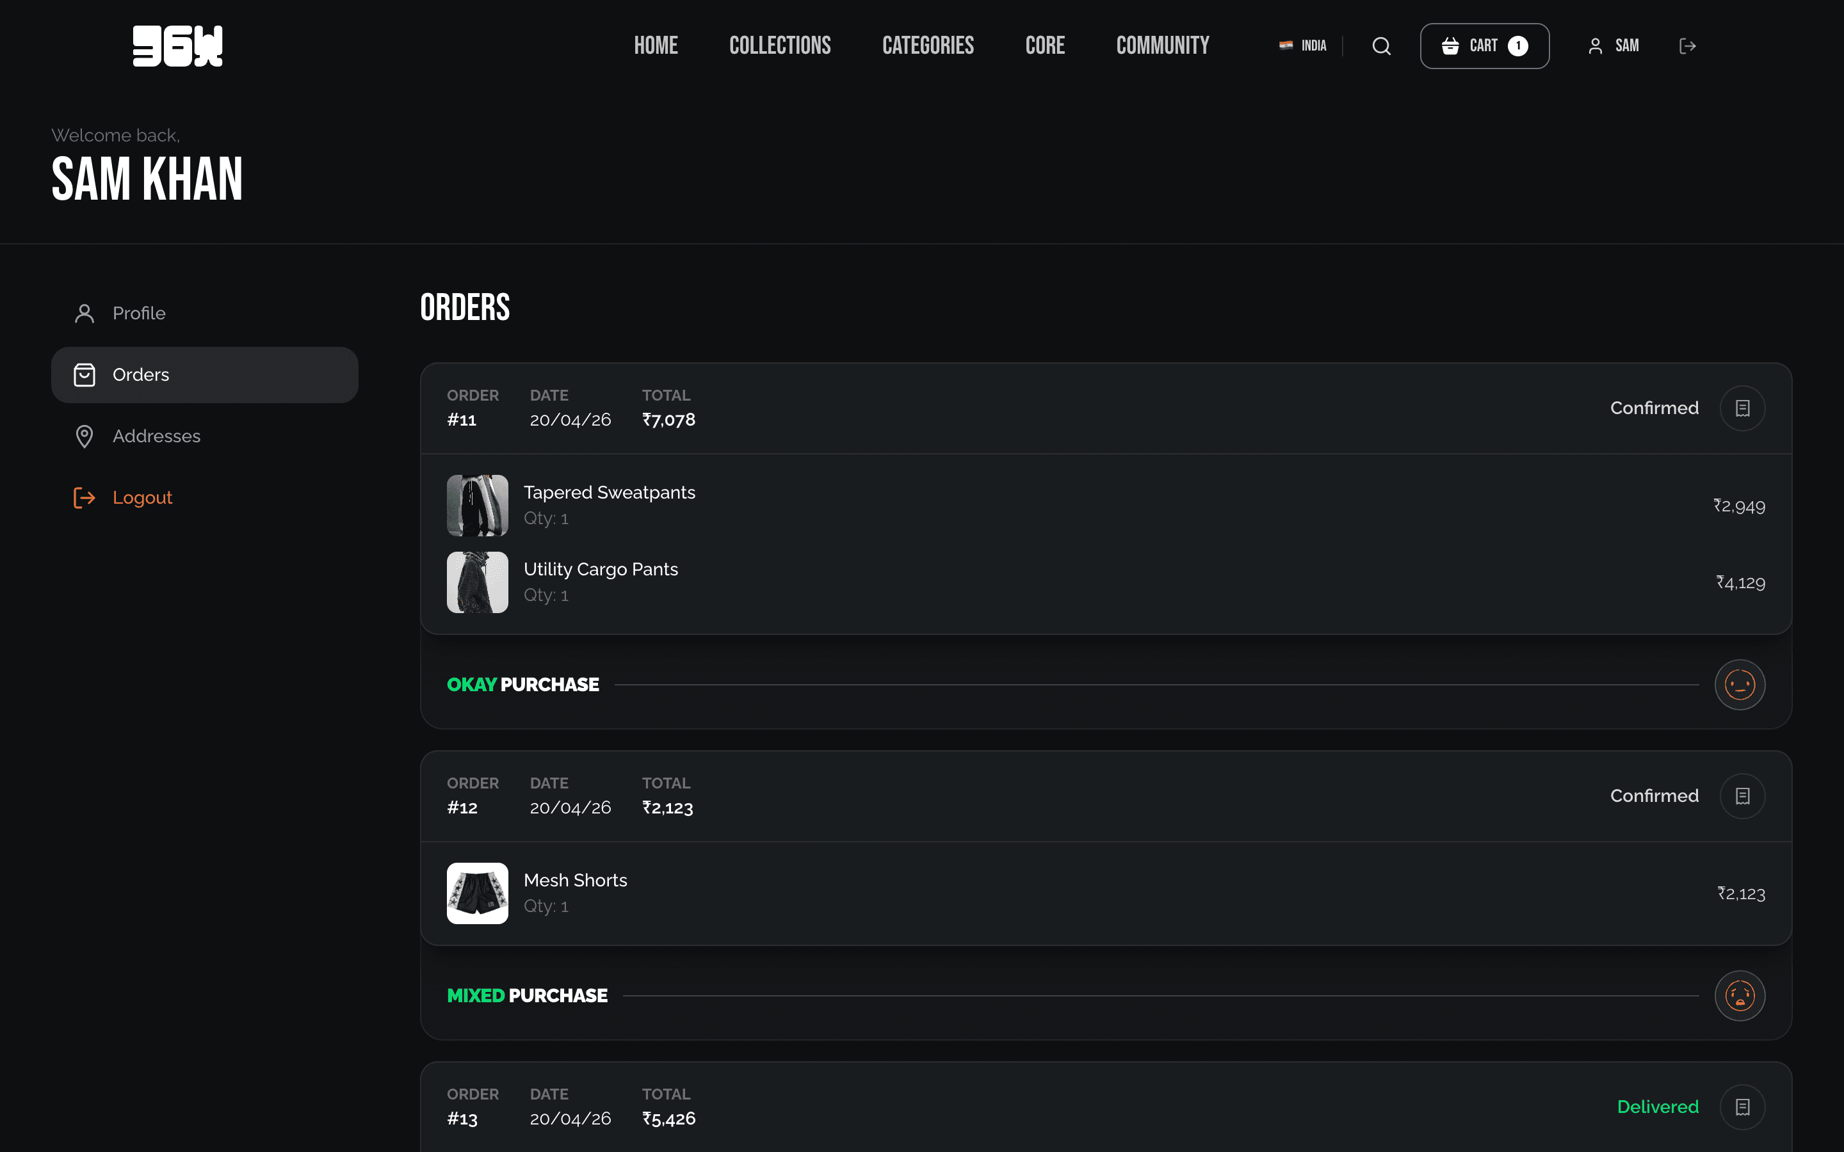Open invoice icon for order #11
Screen dimensions: 1844x1152
click(1742, 408)
